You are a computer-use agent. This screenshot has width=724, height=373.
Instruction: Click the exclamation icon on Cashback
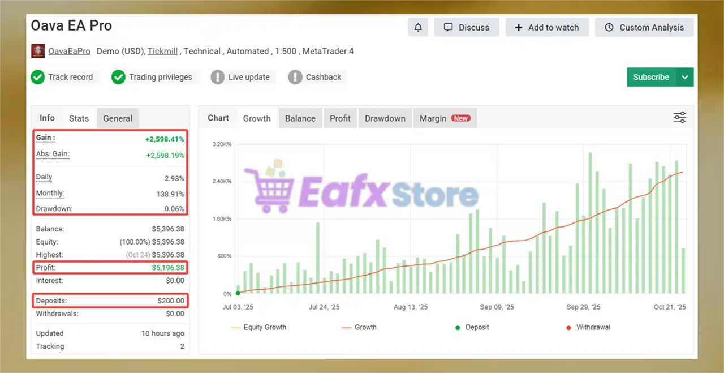coord(295,77)
